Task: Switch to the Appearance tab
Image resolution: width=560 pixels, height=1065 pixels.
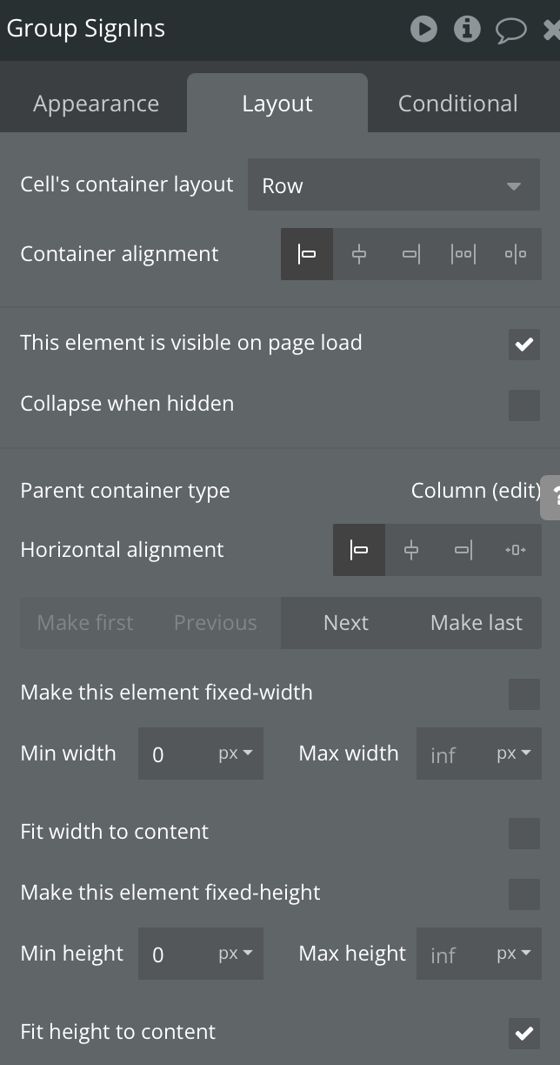Action: coord(96,104)
